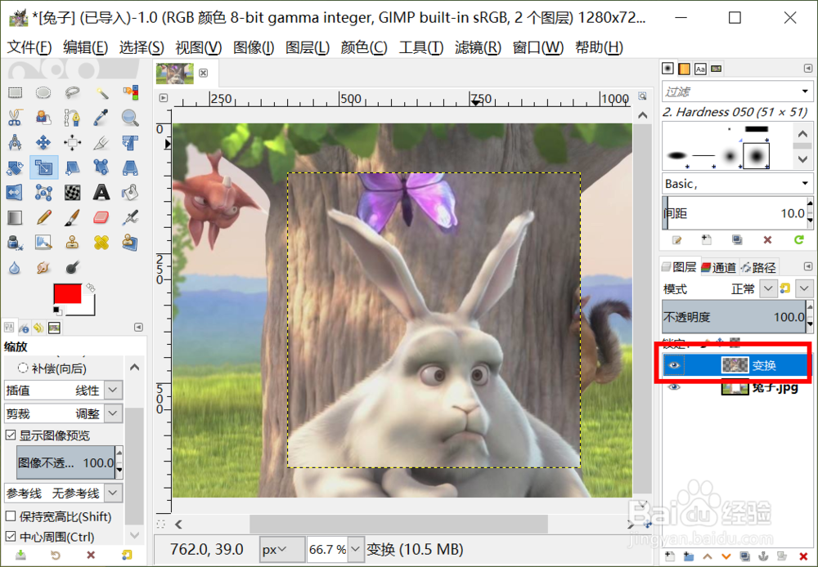
Task: Select the Scissors Select tool
Action: 15,118
